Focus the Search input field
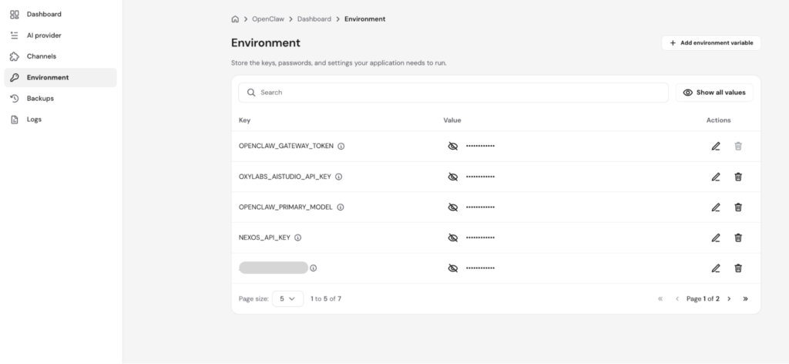The height and width of the screenshot is (364, 789). point(453,93)
